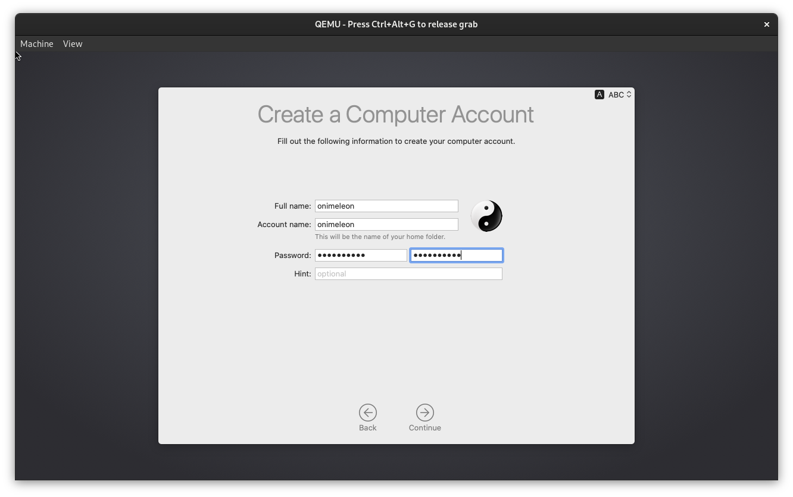Open the Machine menu
Screen dimensions: 793x497
click(36, 43)
